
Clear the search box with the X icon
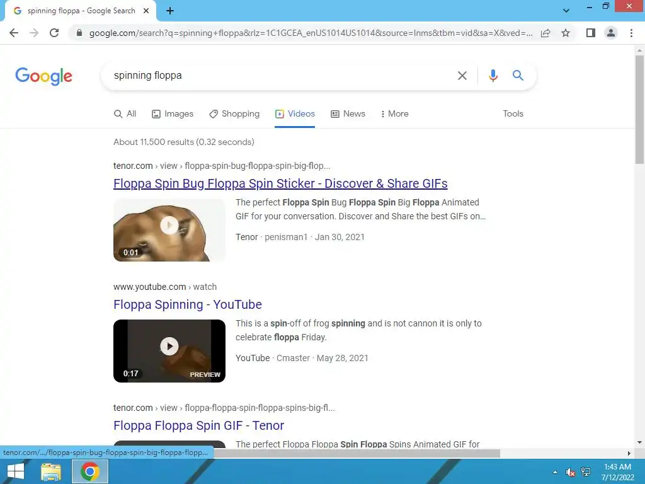pyautogui.click(x=462, y=76)
